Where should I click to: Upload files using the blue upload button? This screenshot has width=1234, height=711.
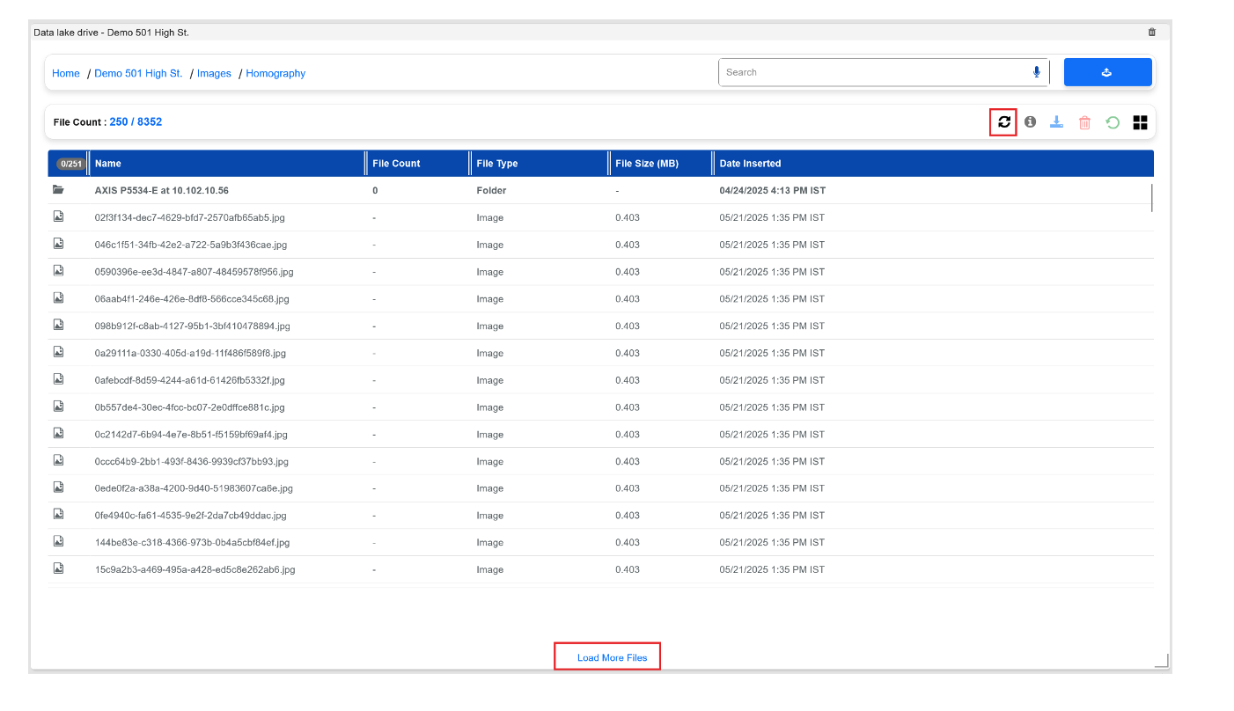click(1107, 71)
